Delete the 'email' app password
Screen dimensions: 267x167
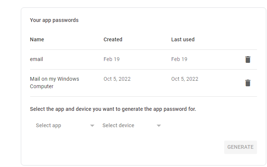248,60
